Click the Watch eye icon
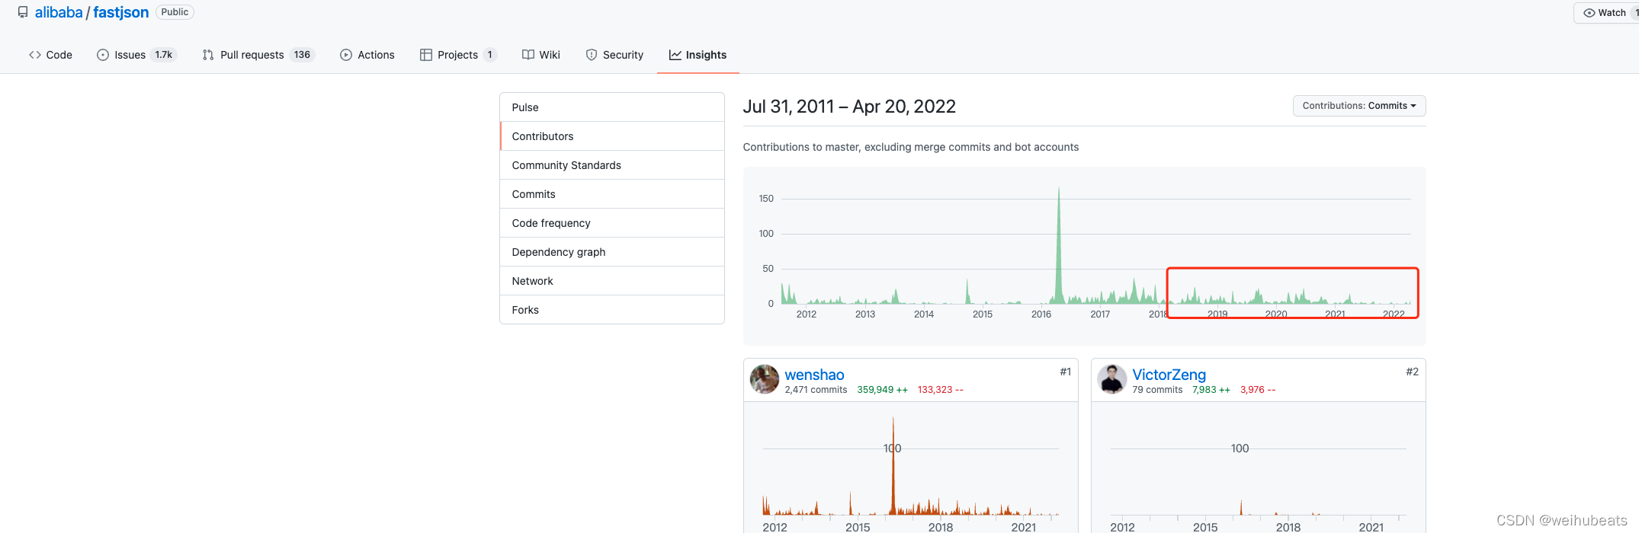The width and height of the screenshot is (1639, 533). click(x=1589, y=13)
